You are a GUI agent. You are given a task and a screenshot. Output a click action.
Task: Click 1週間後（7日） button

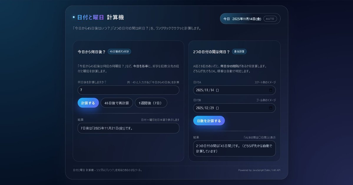(x=151, y=103)
